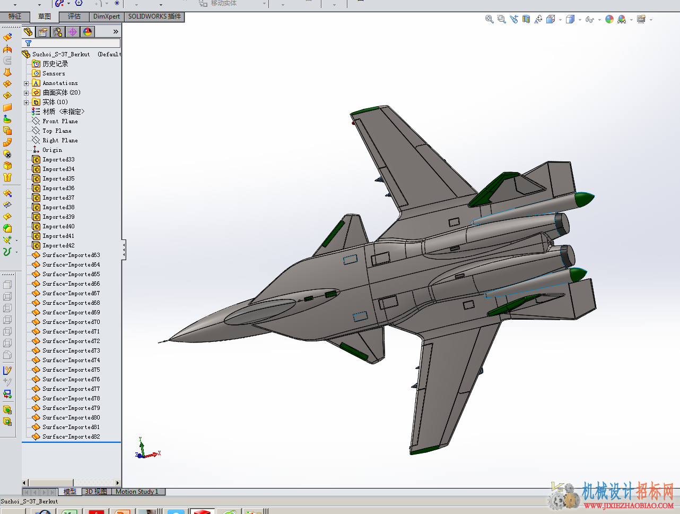The width and height of the screenshot is (680, 514).
Task: Open the PropertyManager tab icon
Action: point(43,32)
